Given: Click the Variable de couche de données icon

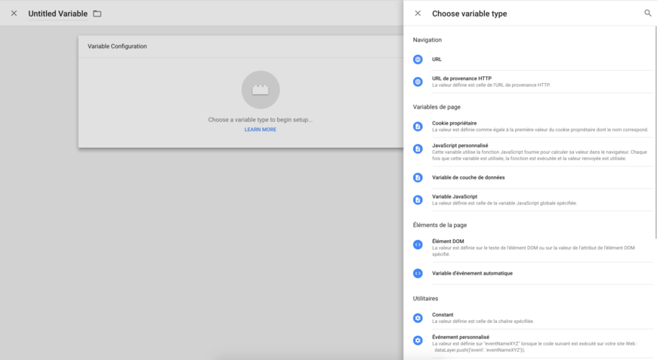Looking at the screenshot, I should 418,178.
